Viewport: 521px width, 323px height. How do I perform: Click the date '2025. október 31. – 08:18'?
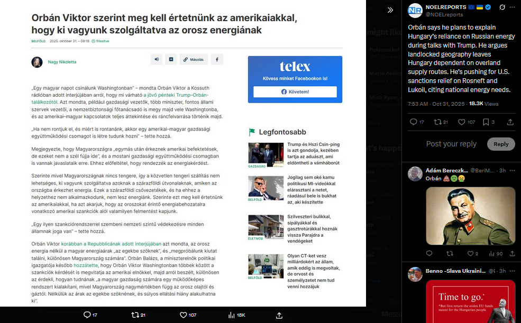69,41
